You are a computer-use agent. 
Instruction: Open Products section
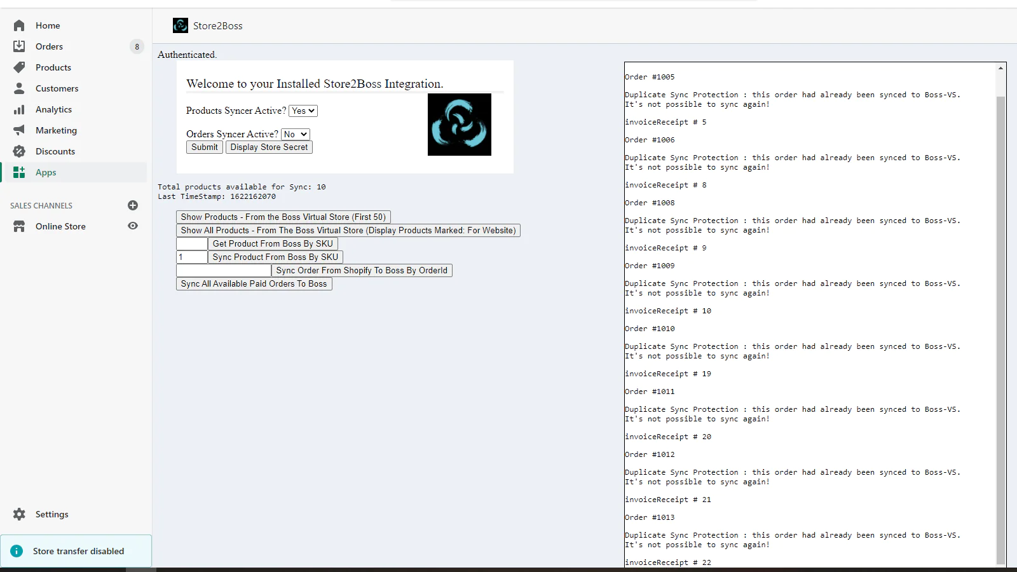point(53,67)
